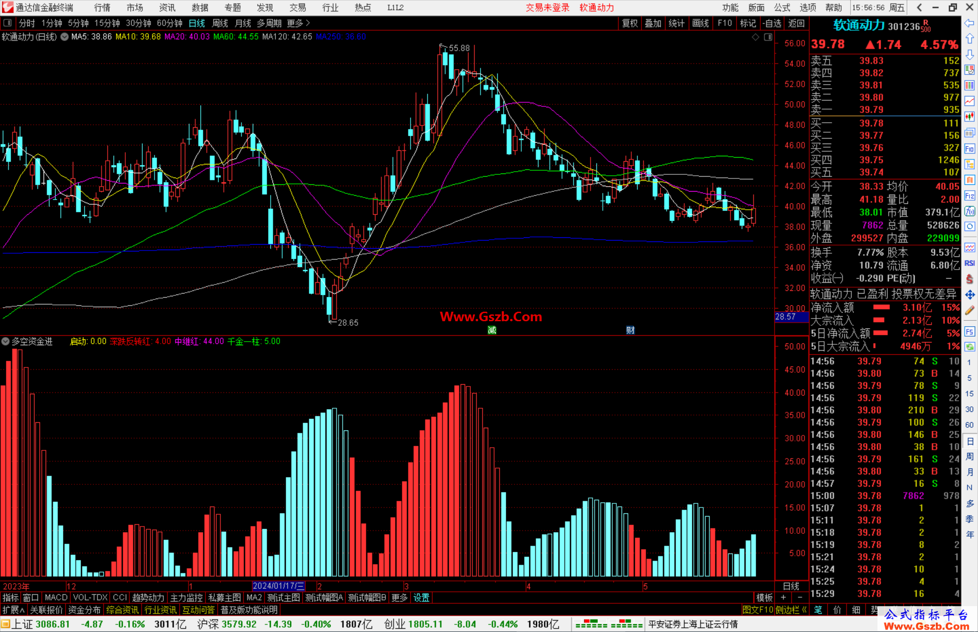
Task: Switch to the 周线 period tab
Action: click(x=220, y=23)
